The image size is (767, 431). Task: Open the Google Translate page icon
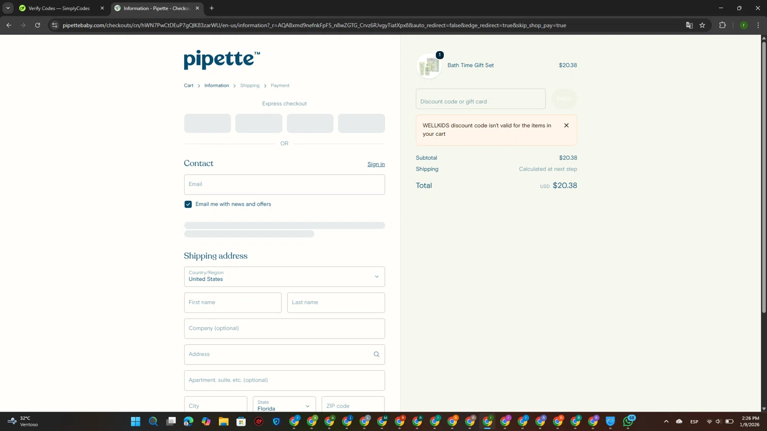click(x=689, y=25)
